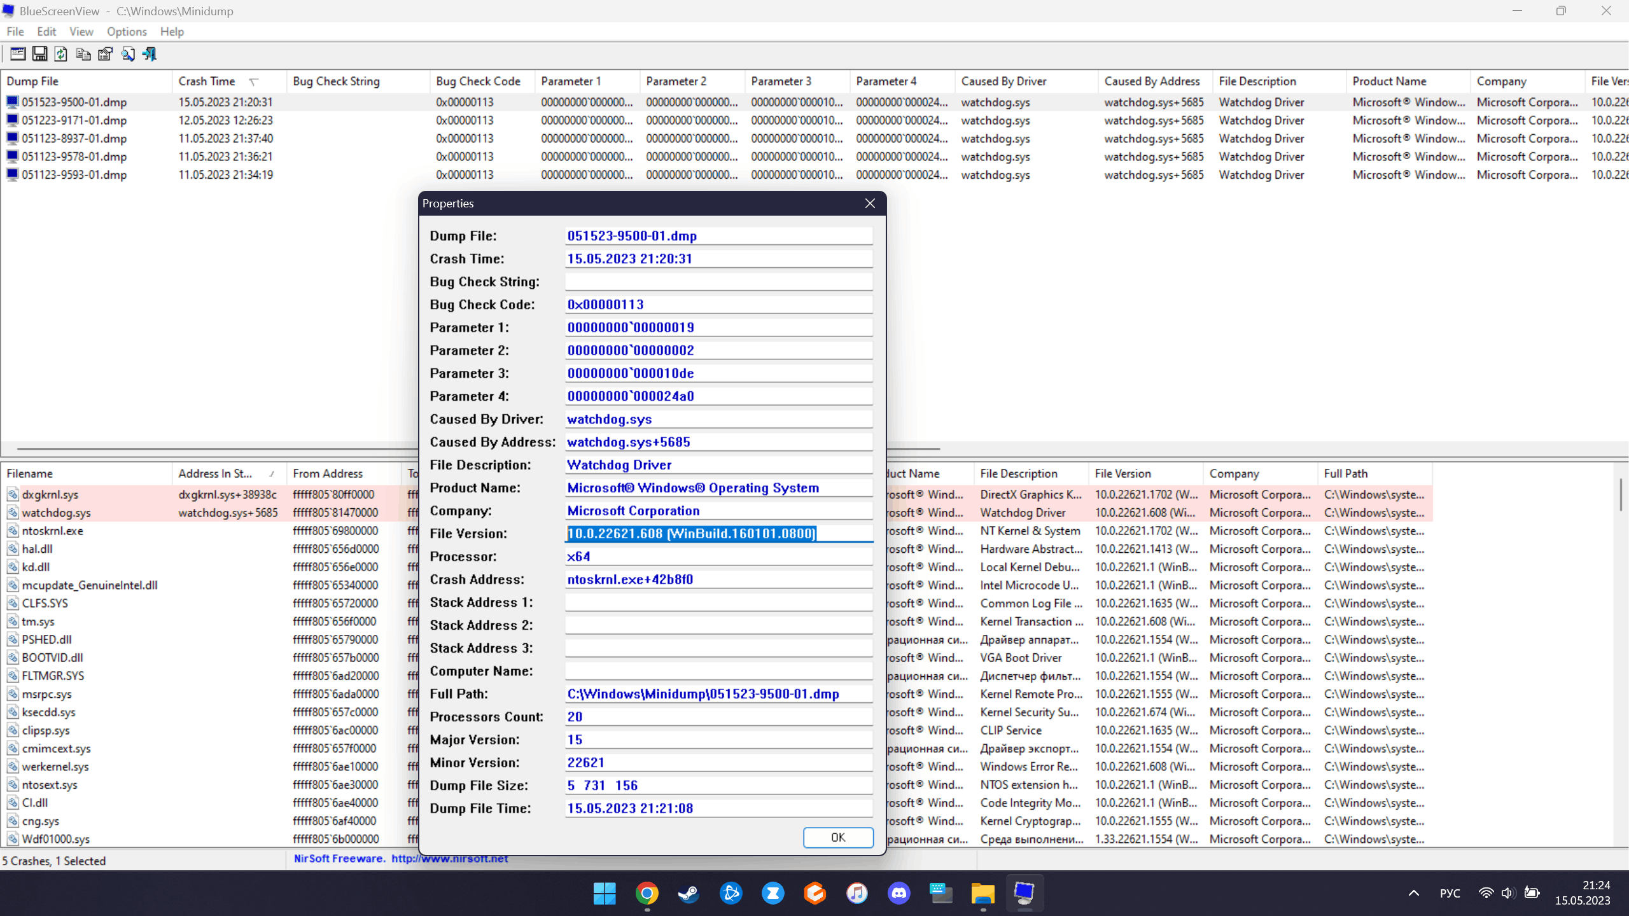The height and width of the screenshot is (916, 1629).
Task: Click the Exit door toolbar icon
Action: click(150, 54)
